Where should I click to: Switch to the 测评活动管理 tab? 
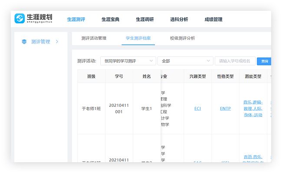[x=94, y=38]
